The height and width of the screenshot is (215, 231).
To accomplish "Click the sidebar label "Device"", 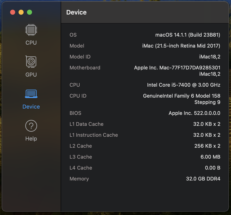I will pos(31,106).
